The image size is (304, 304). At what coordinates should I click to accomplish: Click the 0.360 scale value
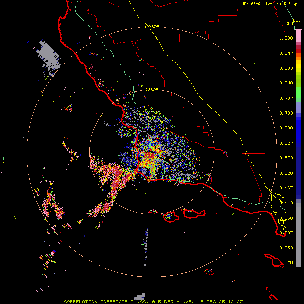286,218
